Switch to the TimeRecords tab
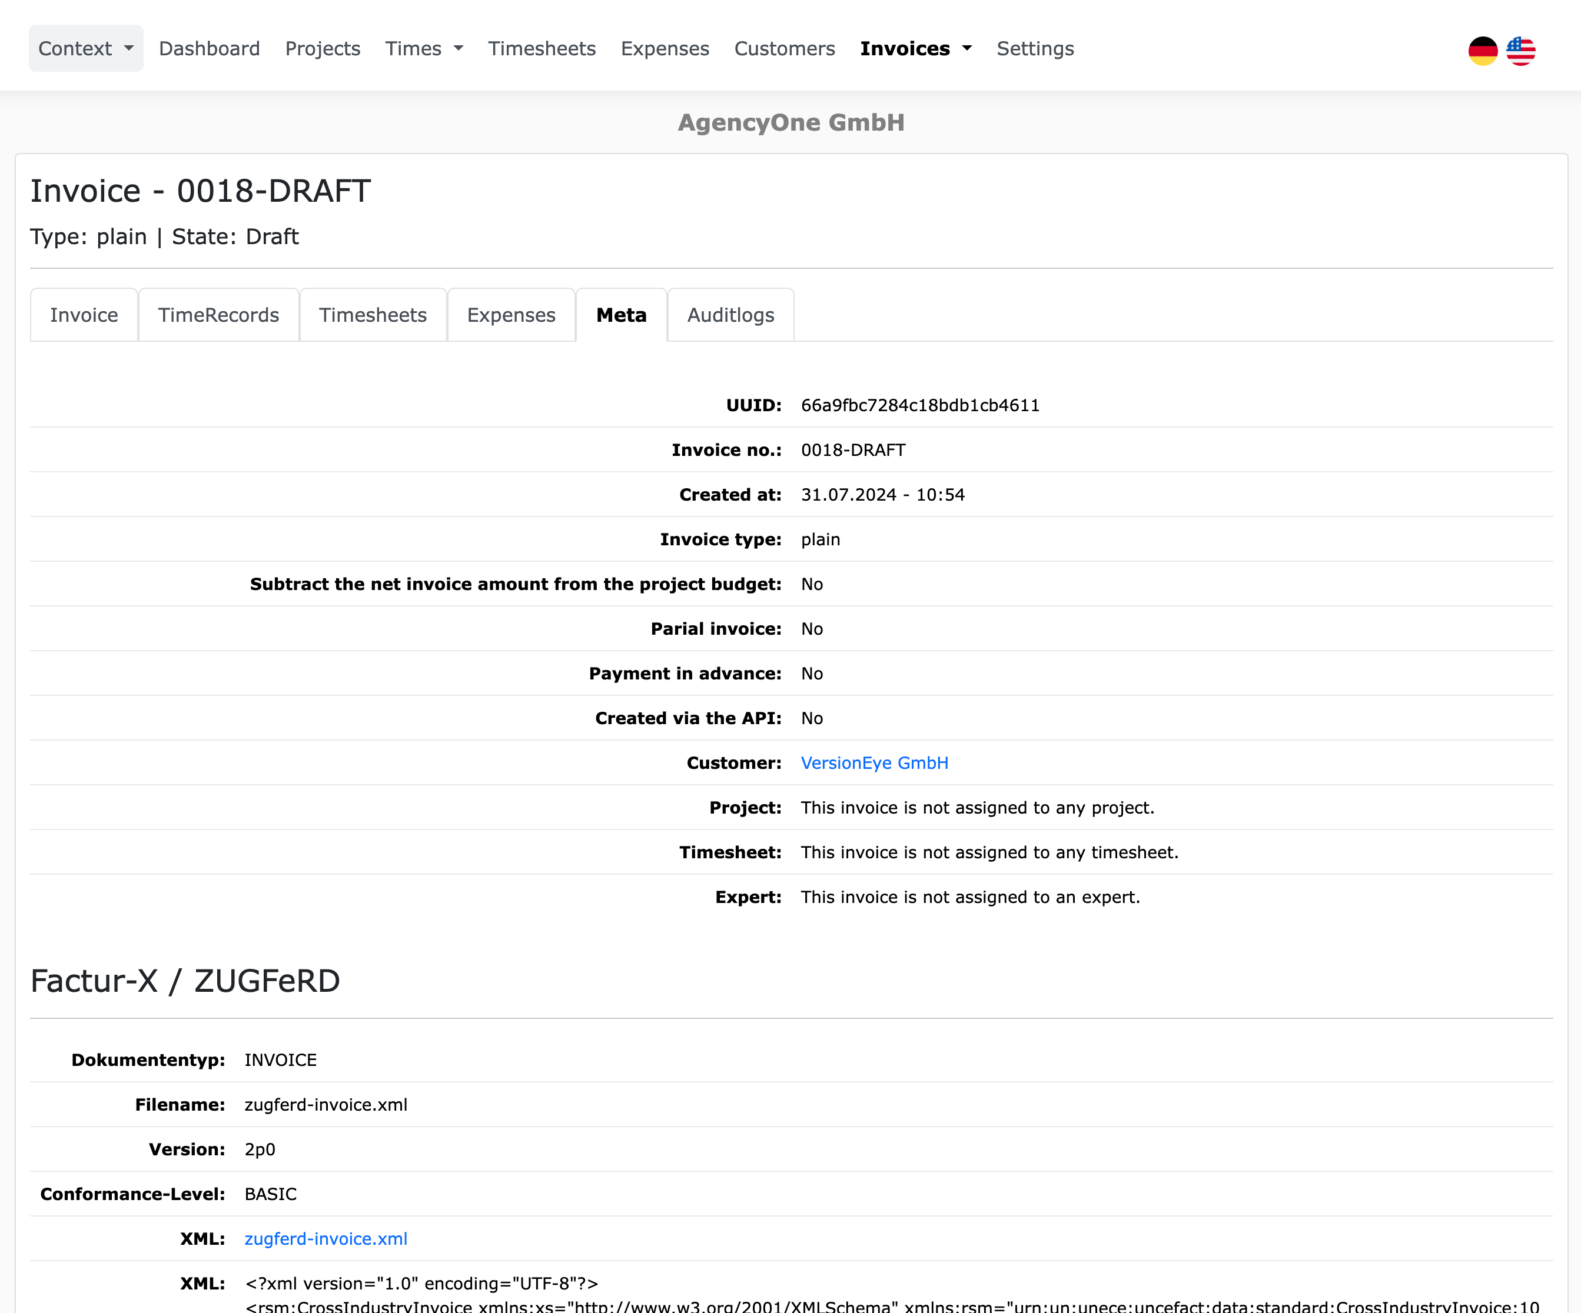The height and width of the screenshot is (1313, 1581). click(219, 315)
